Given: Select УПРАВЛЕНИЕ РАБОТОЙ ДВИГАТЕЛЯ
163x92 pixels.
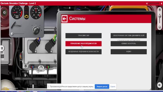Looking at the screenshot, I should point(84,44).
